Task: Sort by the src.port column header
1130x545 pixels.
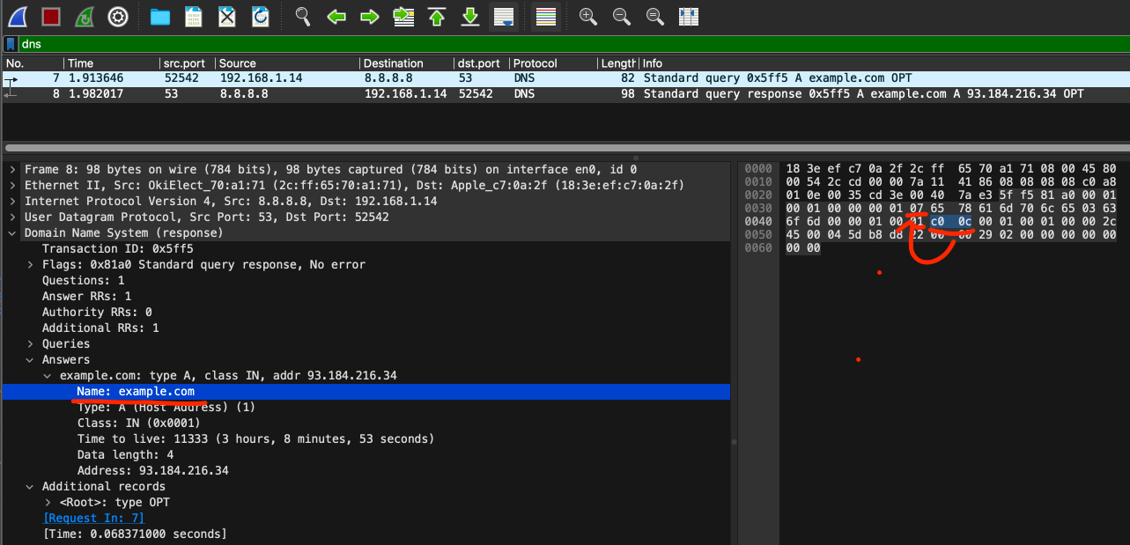Action: click(188, 63)
